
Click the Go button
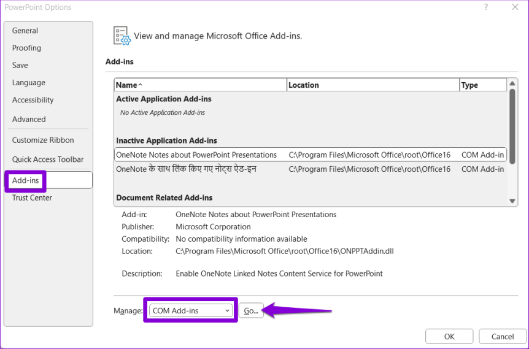click(x=251, y=311)
